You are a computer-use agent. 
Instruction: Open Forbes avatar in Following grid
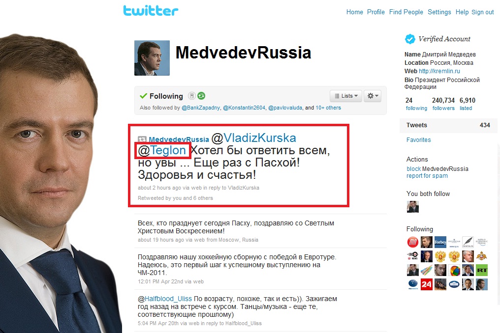point(440,242)
